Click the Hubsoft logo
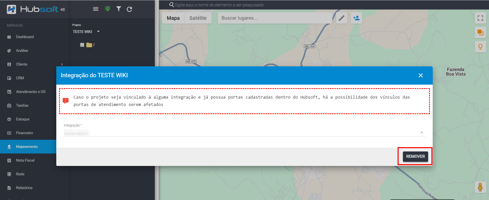This screenshot has height=200, width=489. 33,9
